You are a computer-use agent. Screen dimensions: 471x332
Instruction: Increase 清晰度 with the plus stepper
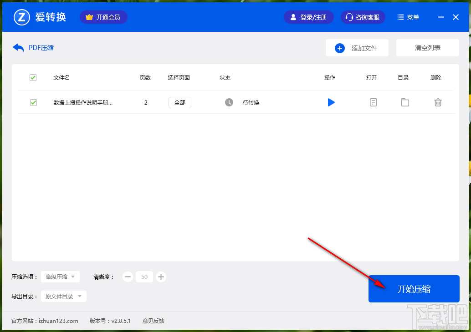(x=161, y=277)
